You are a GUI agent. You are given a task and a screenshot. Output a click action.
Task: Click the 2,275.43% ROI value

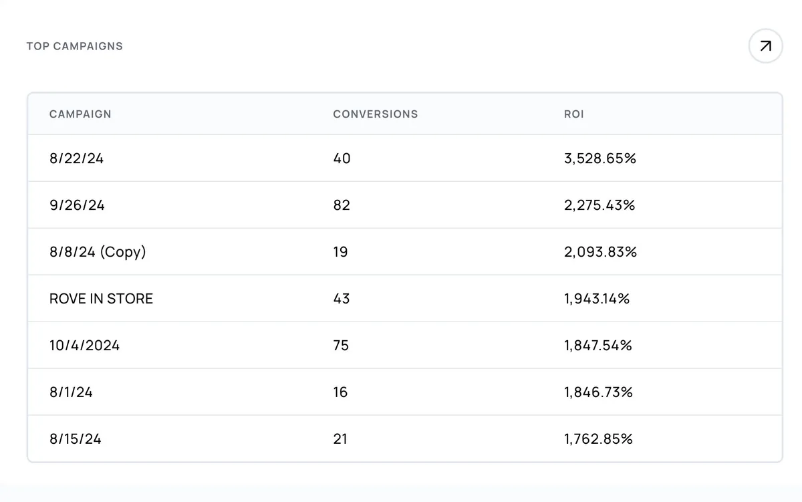(x=599, y=205)
